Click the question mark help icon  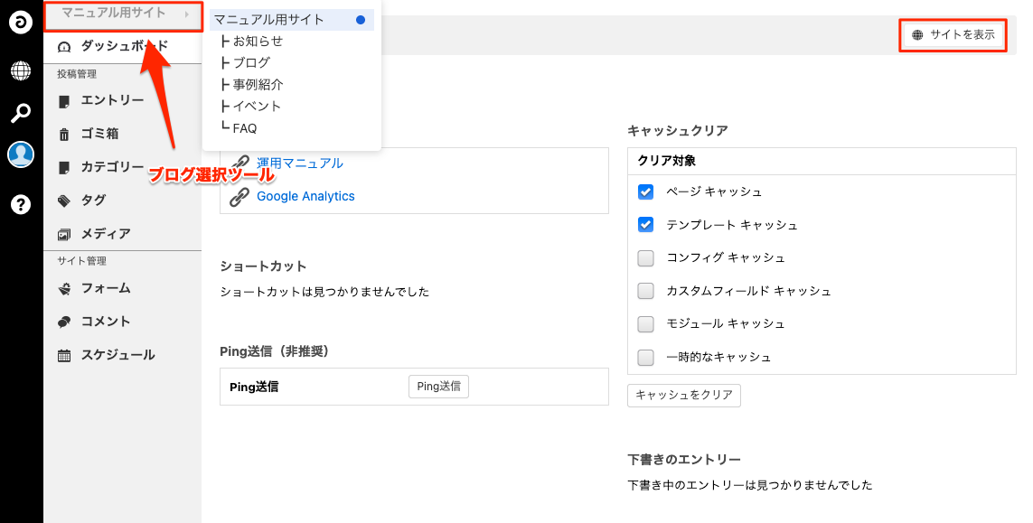[x=21, y=204]
